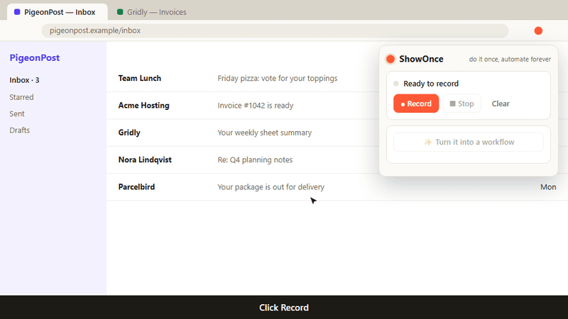Click subject 'Friday pizza: vote for your toppings'
The height and width of the screenshot is (319, 568).
(x=277, y=78)
